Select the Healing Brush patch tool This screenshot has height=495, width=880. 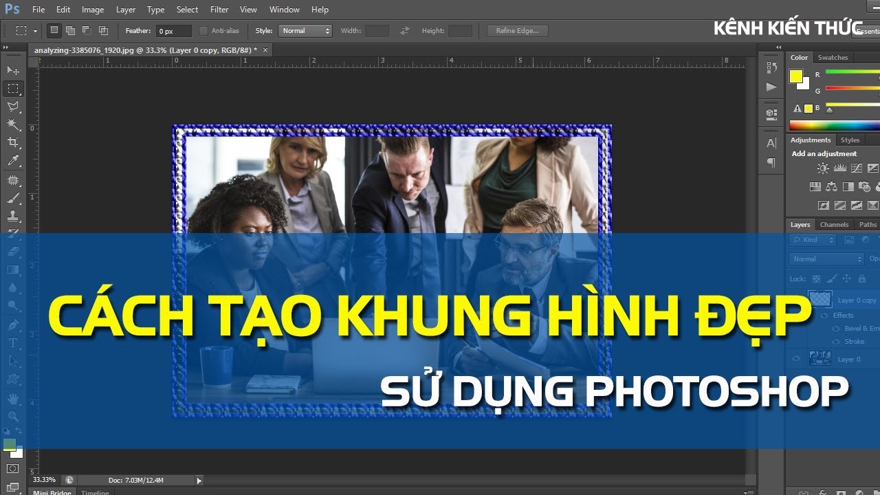pos(13,180)
